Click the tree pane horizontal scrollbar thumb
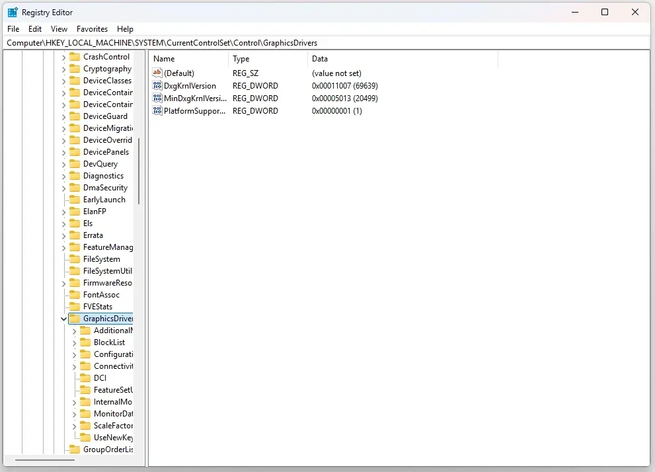The height and width of the screenshot is (472, 655). coord(45,460)
